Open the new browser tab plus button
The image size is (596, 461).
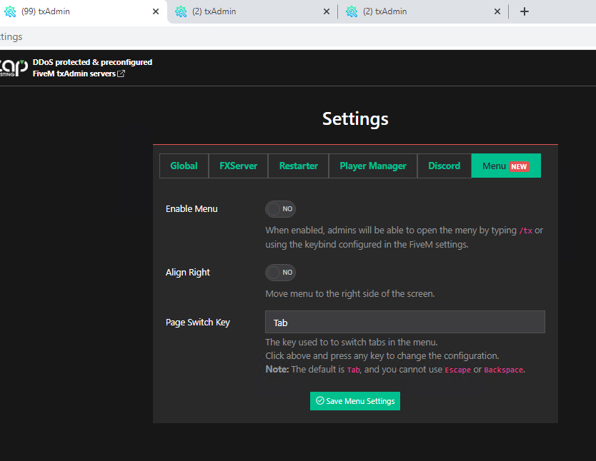pos(525,11)
